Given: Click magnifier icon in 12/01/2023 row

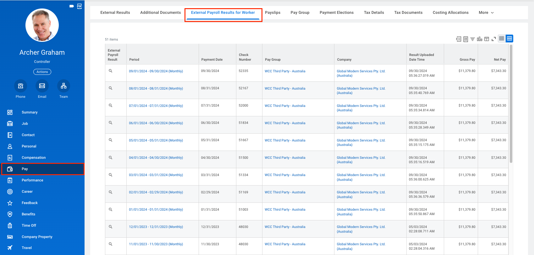Looking at the screenshot, I should point(111,227).
